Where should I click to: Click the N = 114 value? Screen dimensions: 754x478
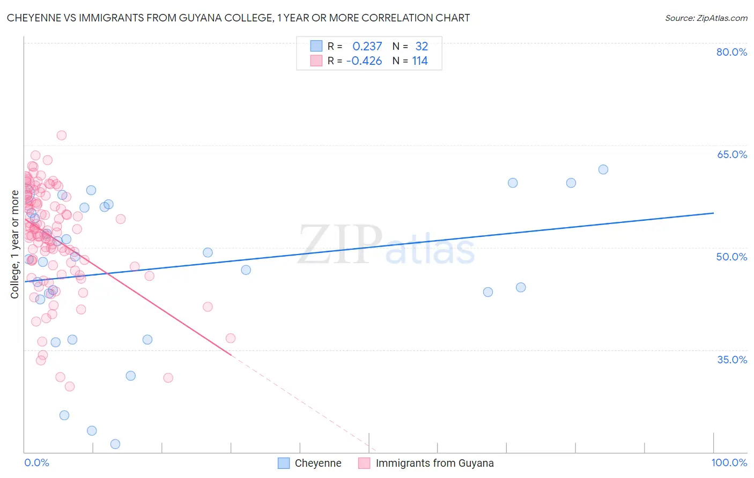pyautogui.click(x=419, y=61)
